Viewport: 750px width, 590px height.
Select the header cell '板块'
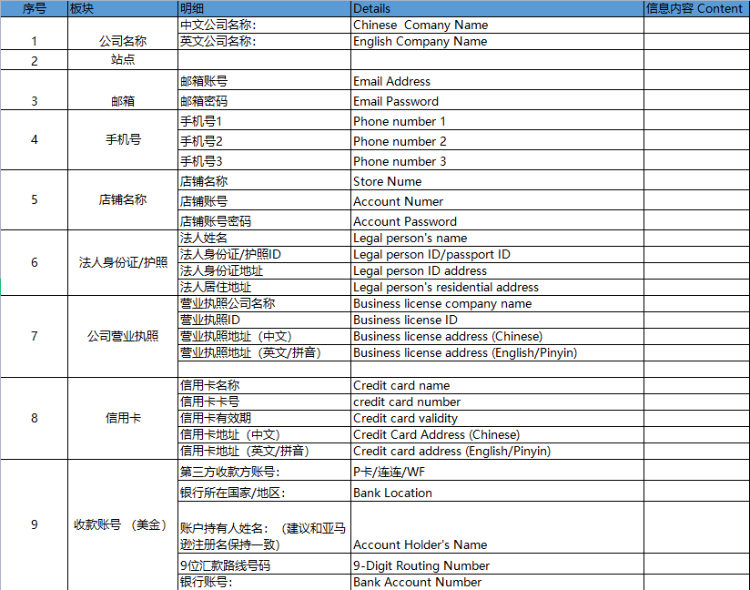123,8
